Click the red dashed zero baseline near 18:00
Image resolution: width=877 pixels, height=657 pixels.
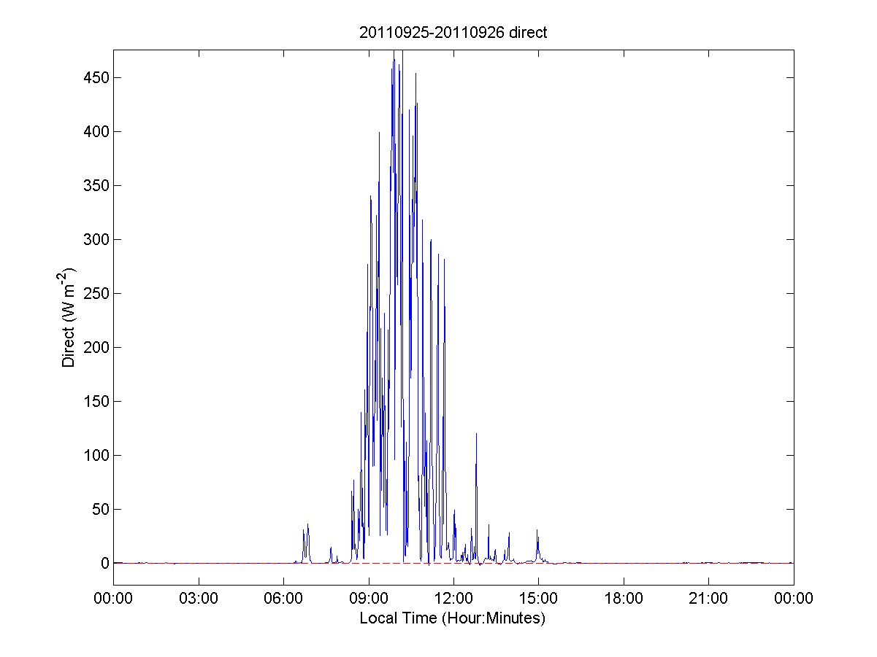(624, 564)
